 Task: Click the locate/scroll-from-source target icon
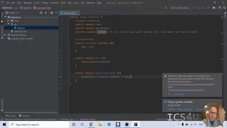[x=41, y=13]
